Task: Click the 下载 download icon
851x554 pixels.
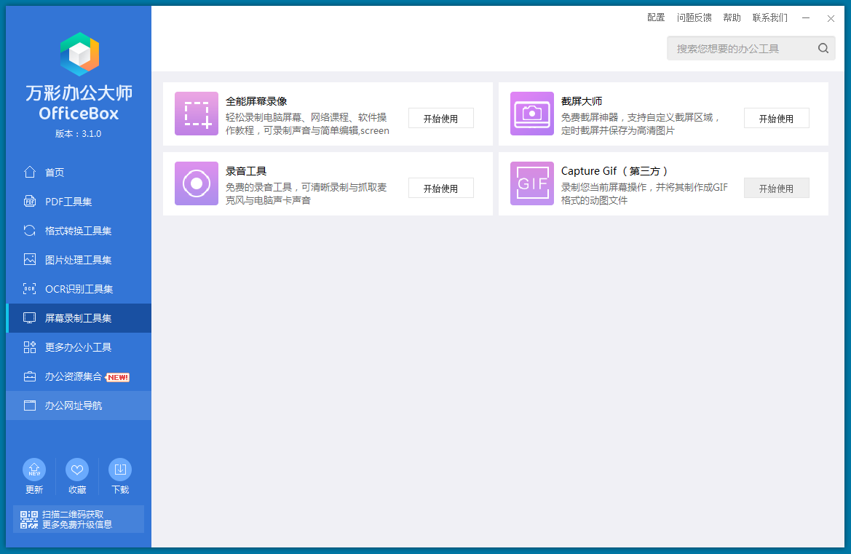Action: (120, 470)
